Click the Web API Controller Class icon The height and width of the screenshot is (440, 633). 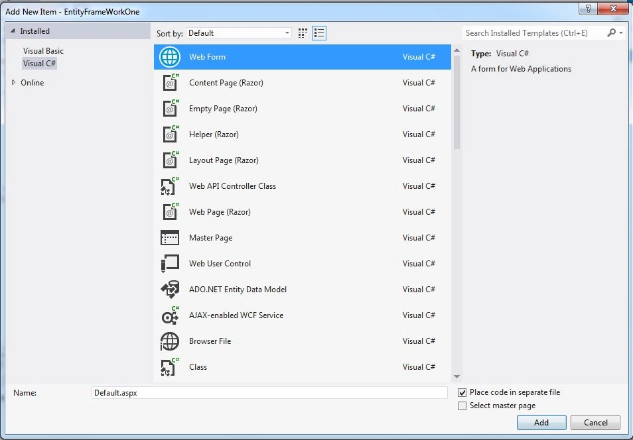pos(170,186)
